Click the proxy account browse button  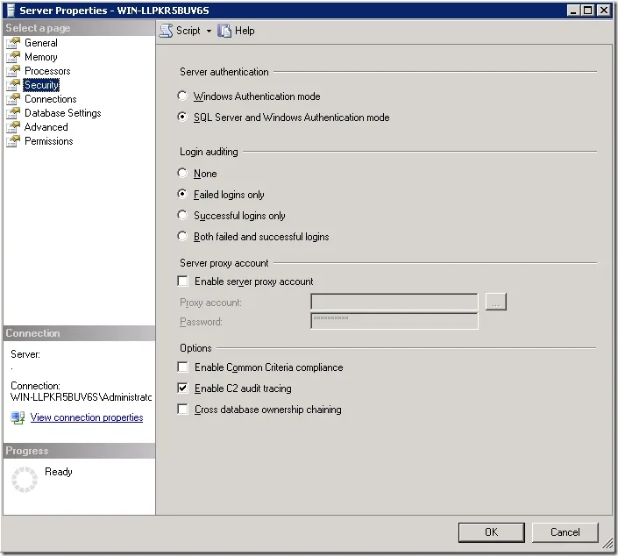[496, 302]
